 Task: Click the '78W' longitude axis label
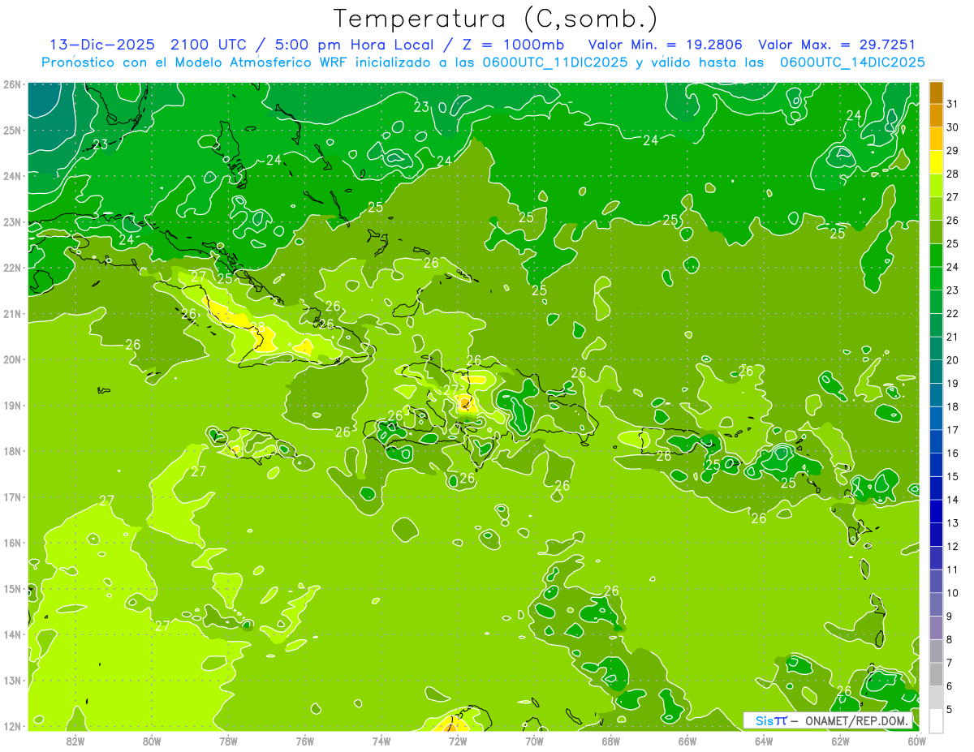pyautogui.click(x=228, y=741)
